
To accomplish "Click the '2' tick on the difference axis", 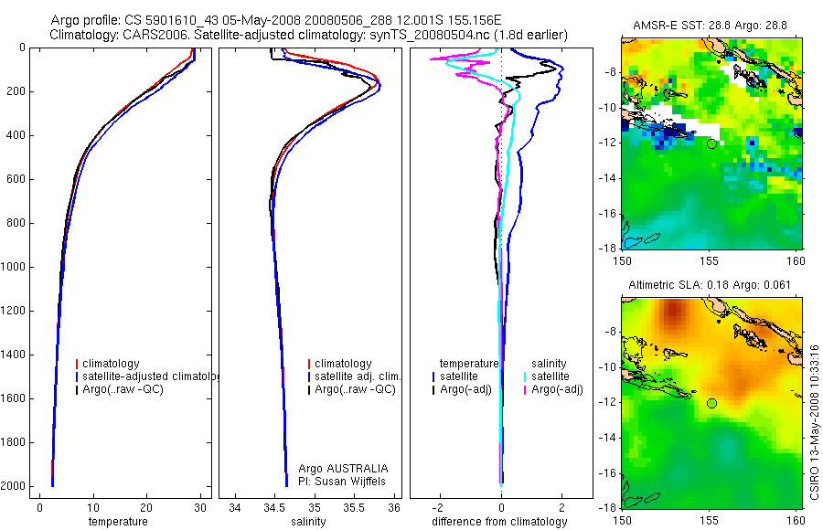I will pyautogui.click(x=562, y=508).
